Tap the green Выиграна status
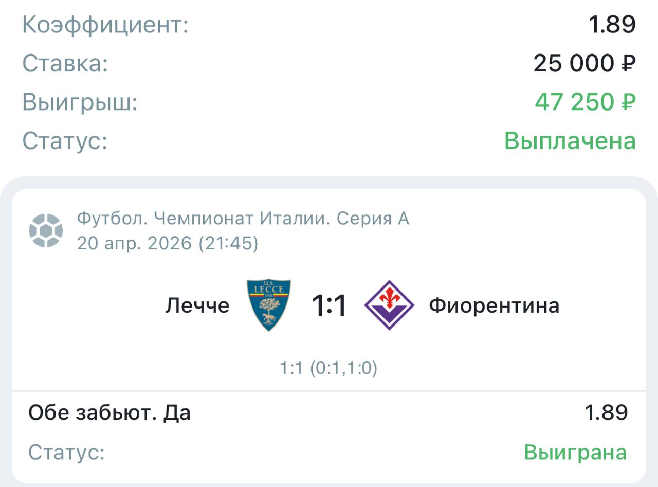658x487 pixels. point(575,453)
